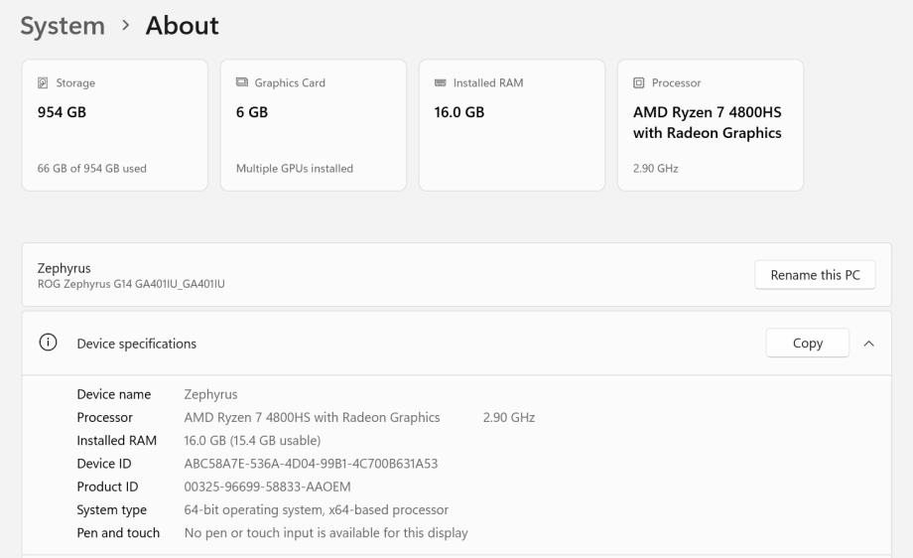Click the Installed RAM chip icon
The width and height of the screenshot is (913, 558).
click(441, 83)
